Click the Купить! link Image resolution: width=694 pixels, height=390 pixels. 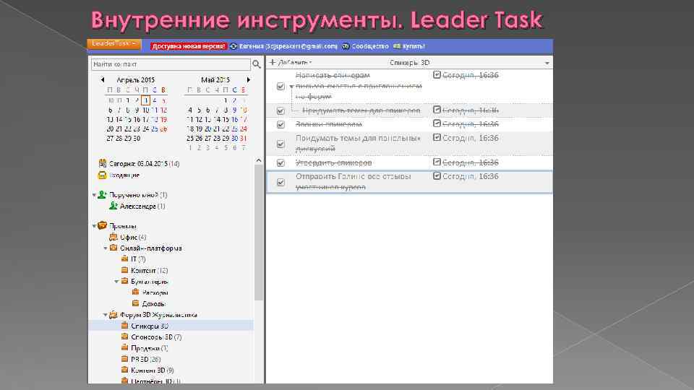pos(414,46)
